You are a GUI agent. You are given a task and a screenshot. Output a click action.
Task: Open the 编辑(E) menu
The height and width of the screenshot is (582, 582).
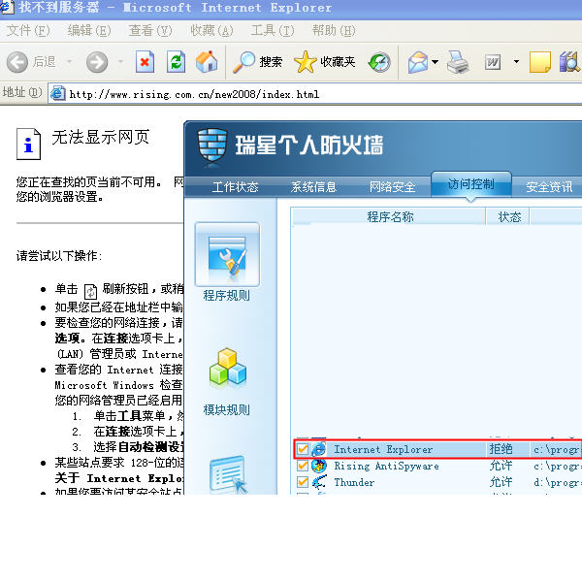coord(89,30)
